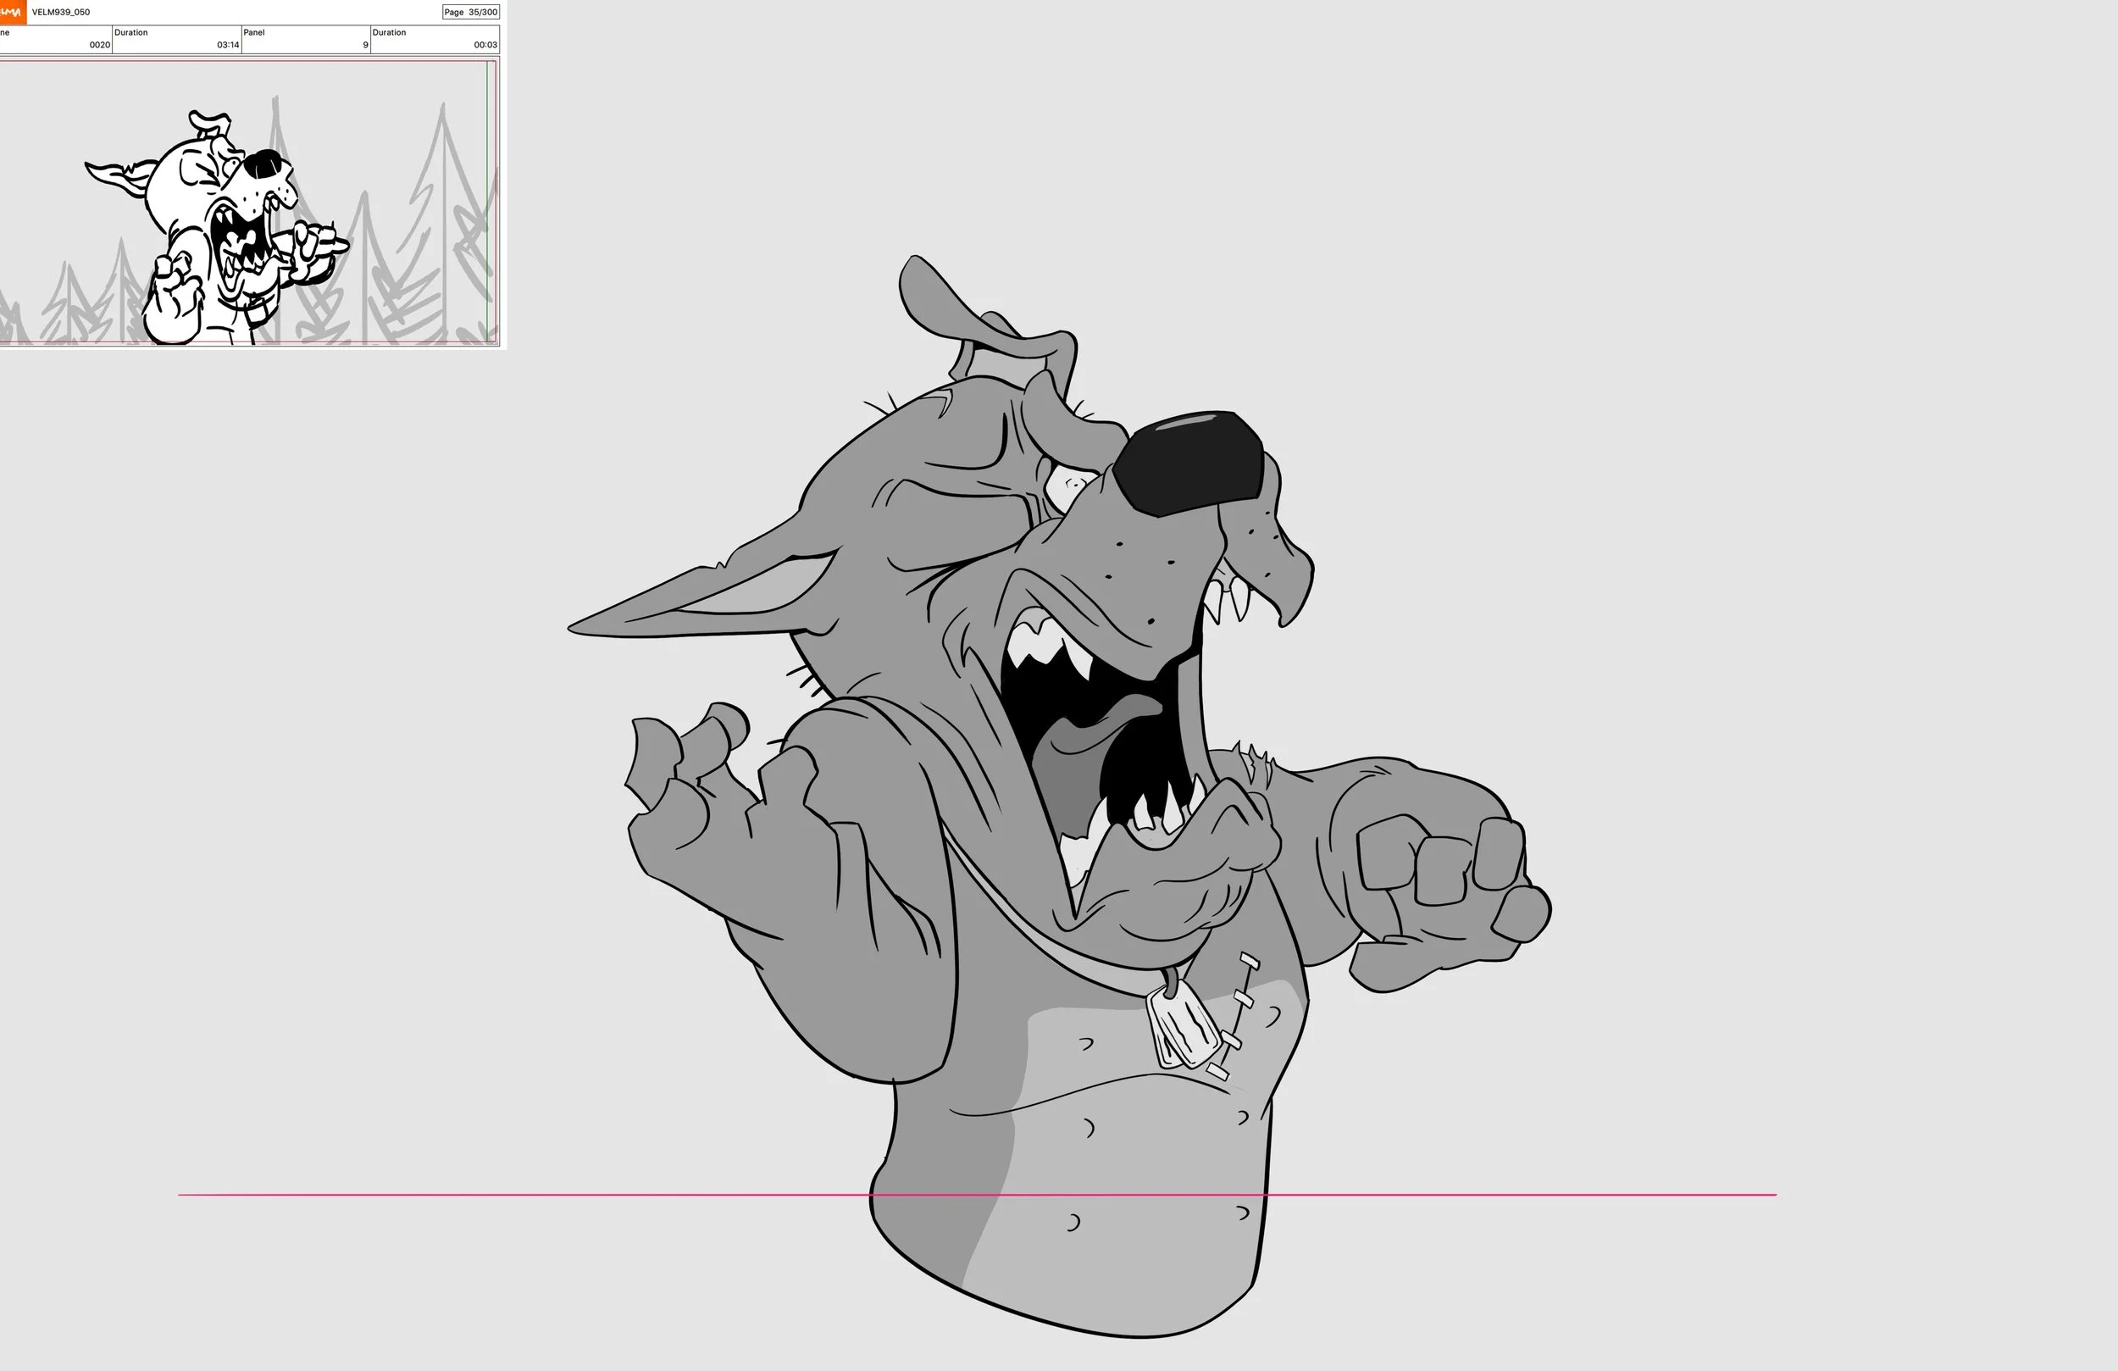Click the orange logo in the top-left corner

pyautogui.click(x=12, y=12)
